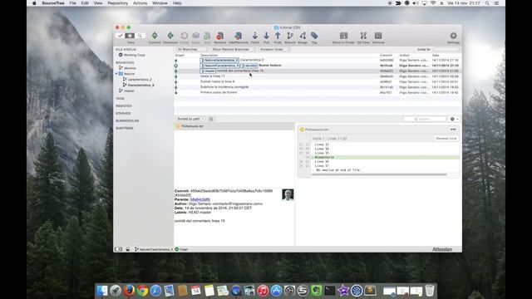
Task: Switch to Search view button
Action: (140, 36)
